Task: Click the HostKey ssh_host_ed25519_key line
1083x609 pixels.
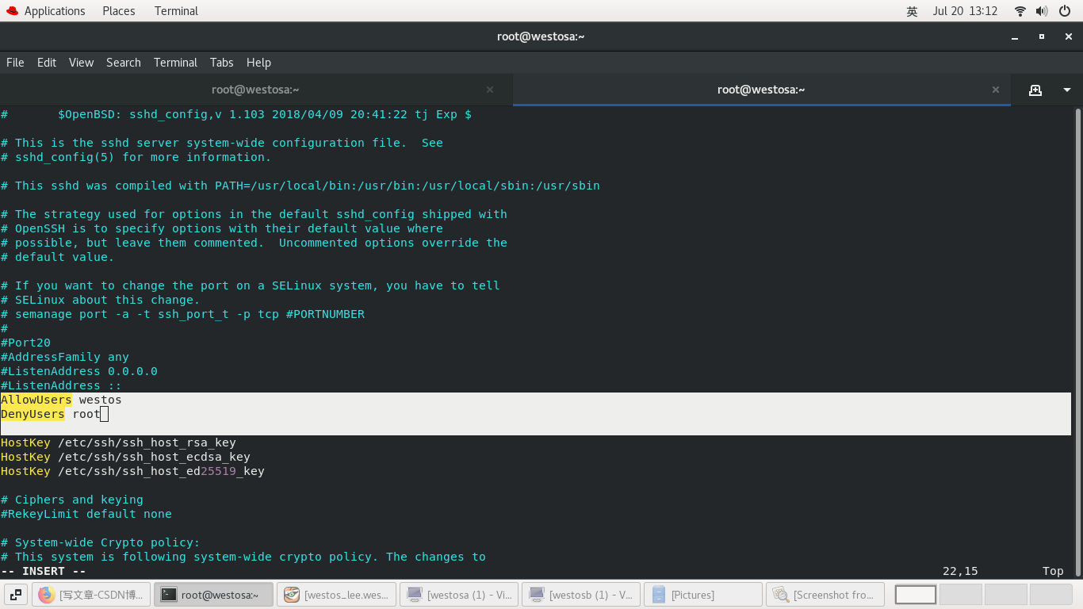Action: point(132,471)
